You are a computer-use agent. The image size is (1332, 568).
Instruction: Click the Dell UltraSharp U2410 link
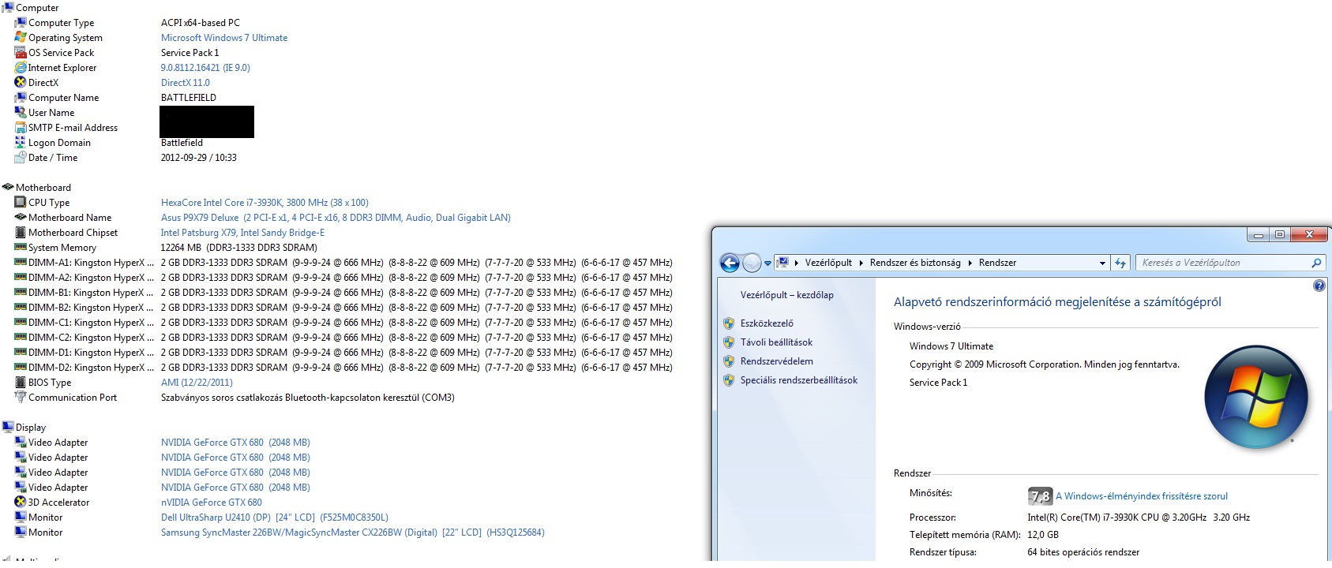point(275,518)
